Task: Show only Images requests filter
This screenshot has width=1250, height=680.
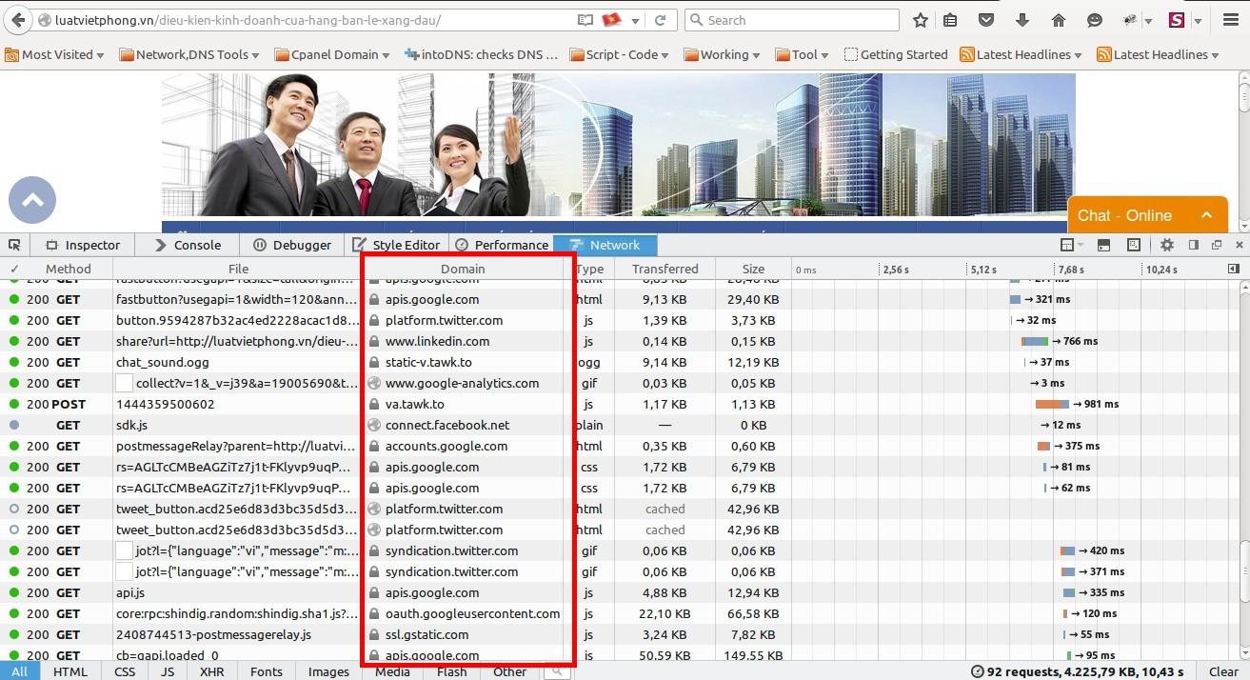Action: click(328, 671)
